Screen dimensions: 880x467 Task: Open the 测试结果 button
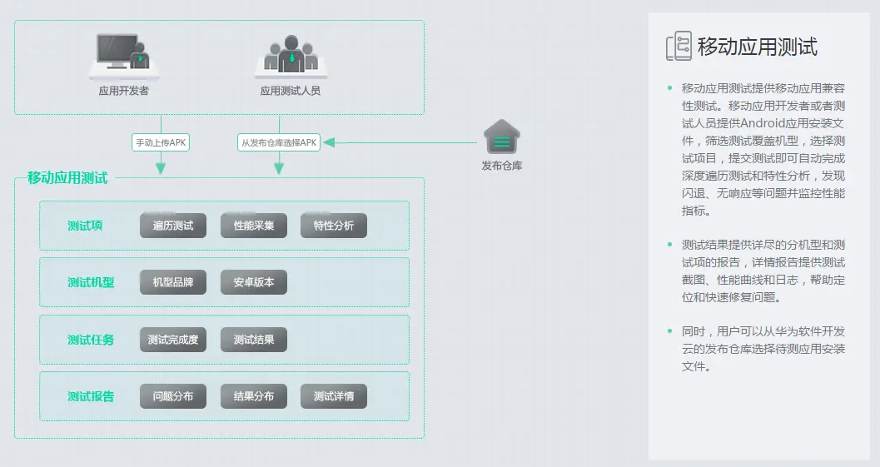(254, 340)
